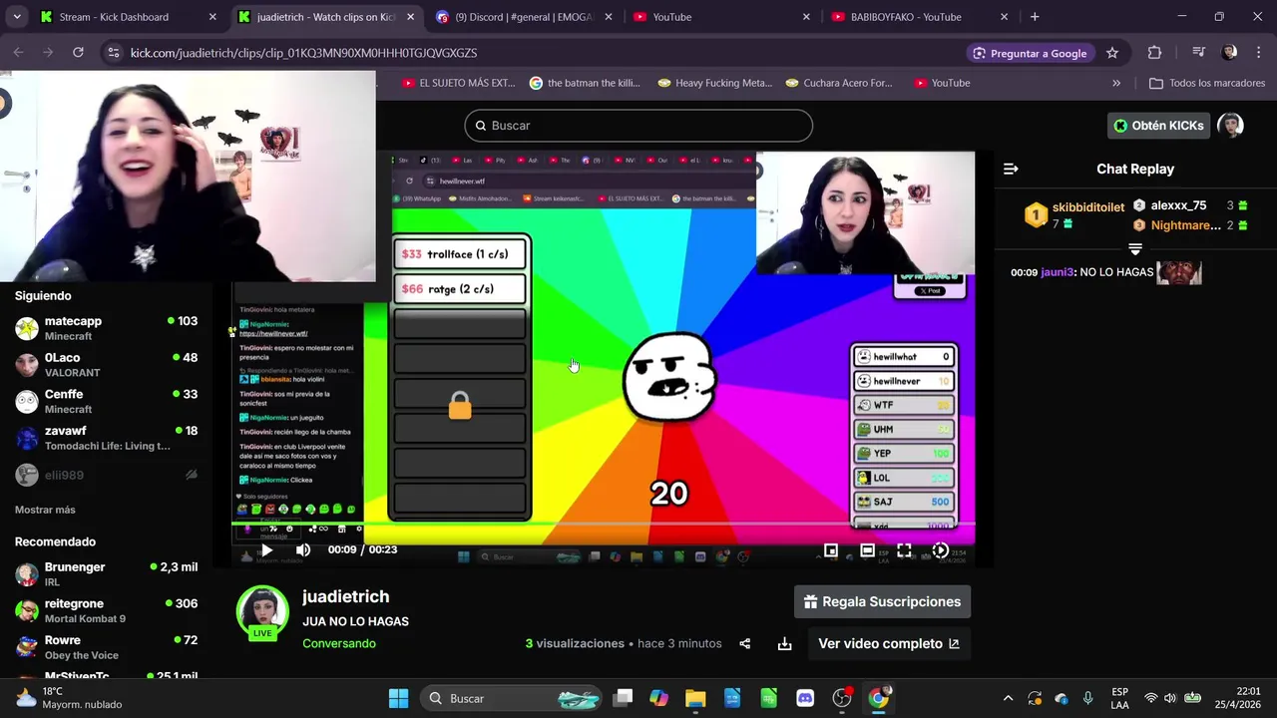The height and width of the screenshot is (718, 1277).
Task: Open Chrome three-dot menu
Action: (x=1257, y=53)
